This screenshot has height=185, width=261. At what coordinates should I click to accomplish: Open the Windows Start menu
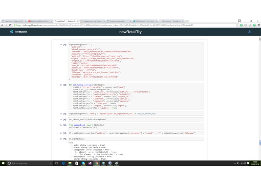tap(3, 163)
